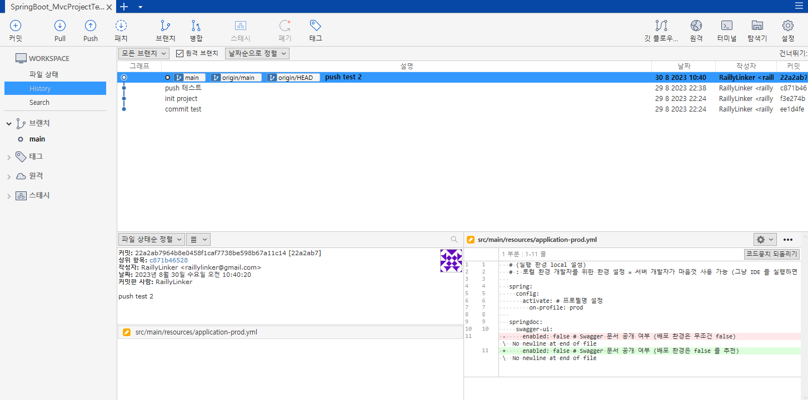Select the 'commit test' commit row

462,109
